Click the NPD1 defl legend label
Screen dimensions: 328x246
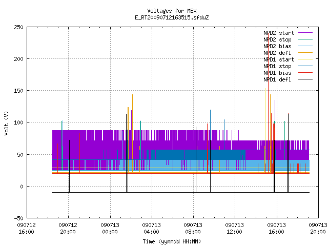click(277, 79)
